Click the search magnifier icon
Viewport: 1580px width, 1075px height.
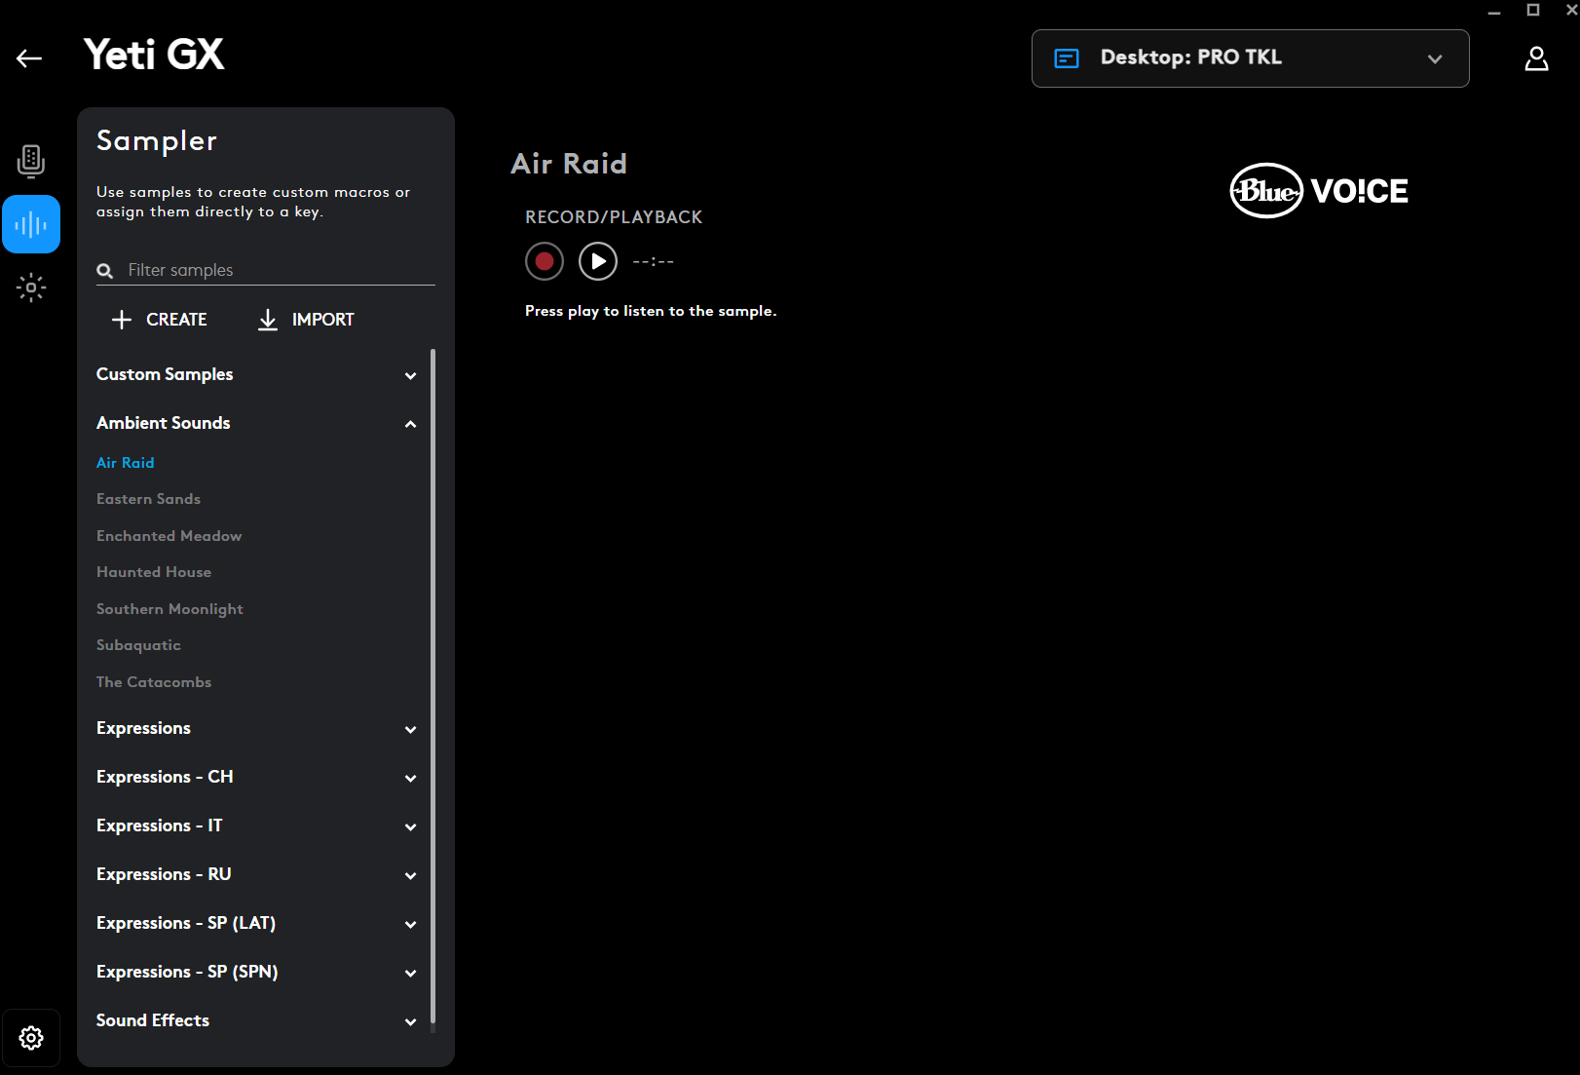click(105, 271)
